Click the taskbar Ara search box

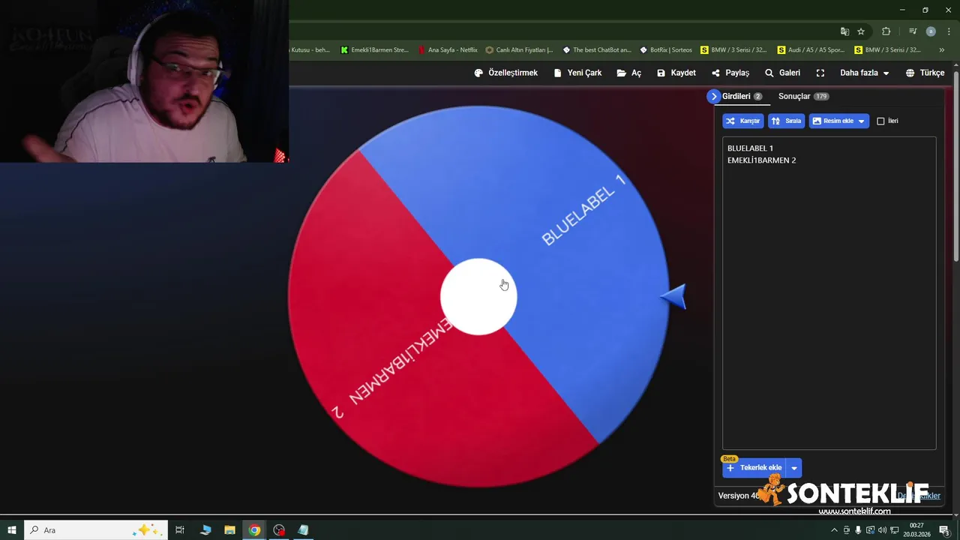tap(95, 530)
